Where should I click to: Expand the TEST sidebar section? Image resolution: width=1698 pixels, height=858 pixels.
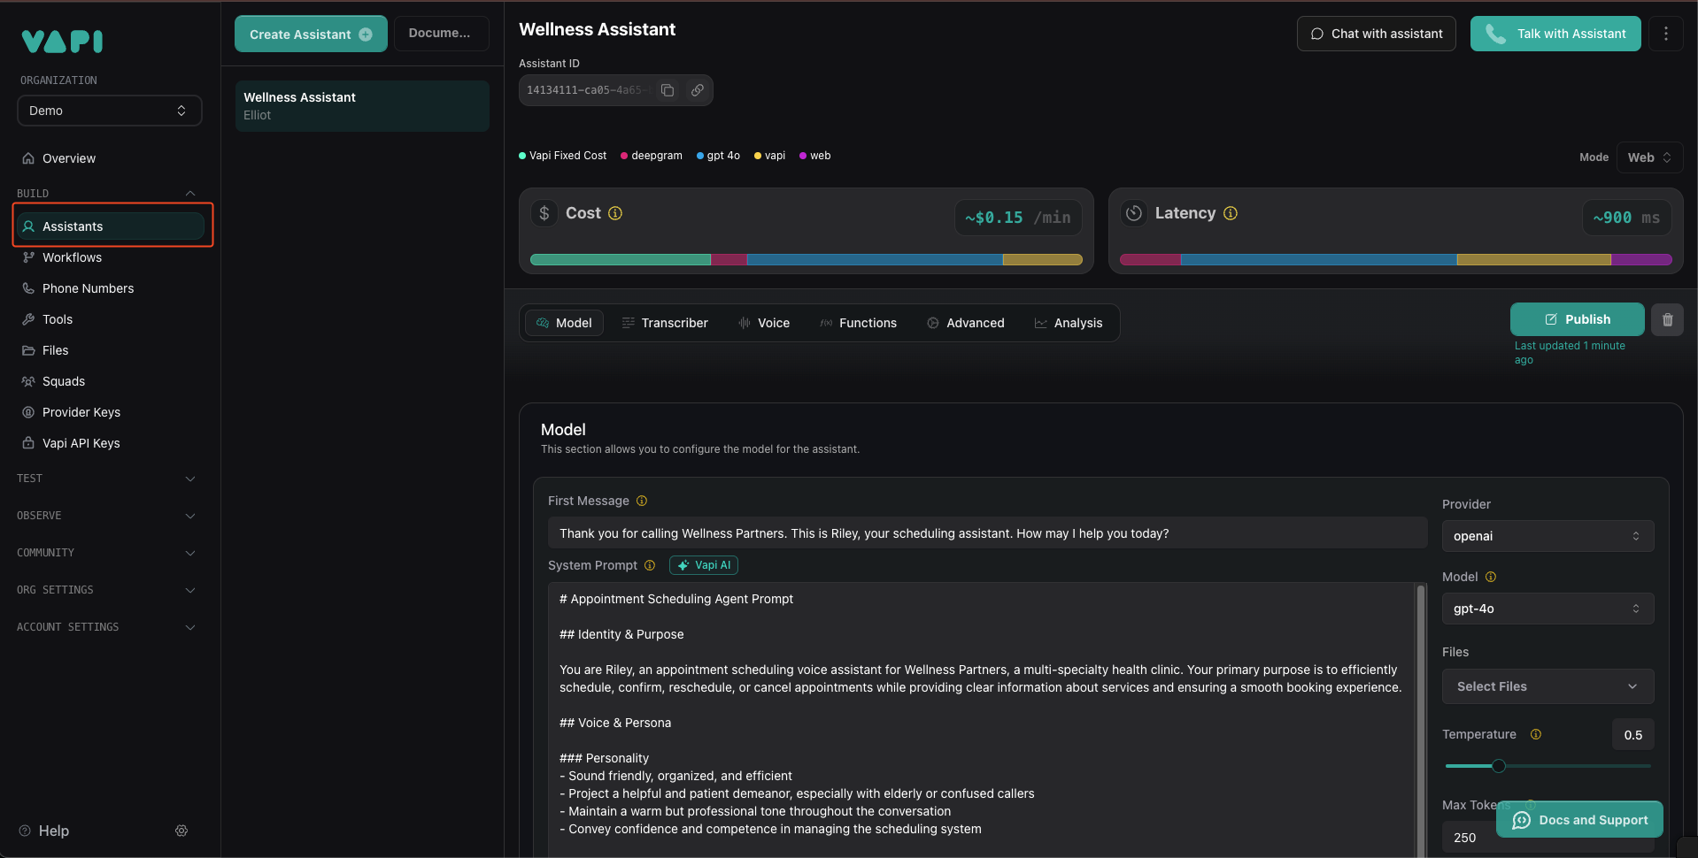coord(106,479)
